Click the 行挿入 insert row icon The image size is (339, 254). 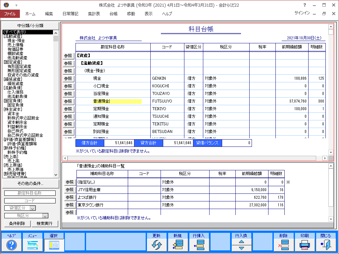(199, 245)
